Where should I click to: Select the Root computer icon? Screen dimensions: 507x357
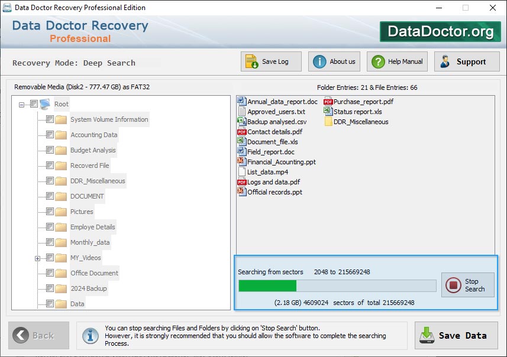(x=45, y=104)
